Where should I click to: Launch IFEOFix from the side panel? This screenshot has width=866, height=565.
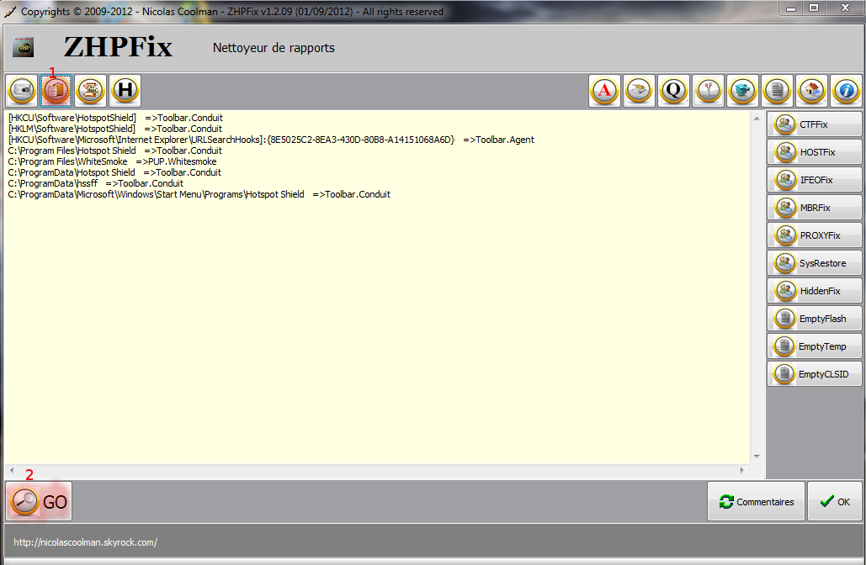point(814,180)
